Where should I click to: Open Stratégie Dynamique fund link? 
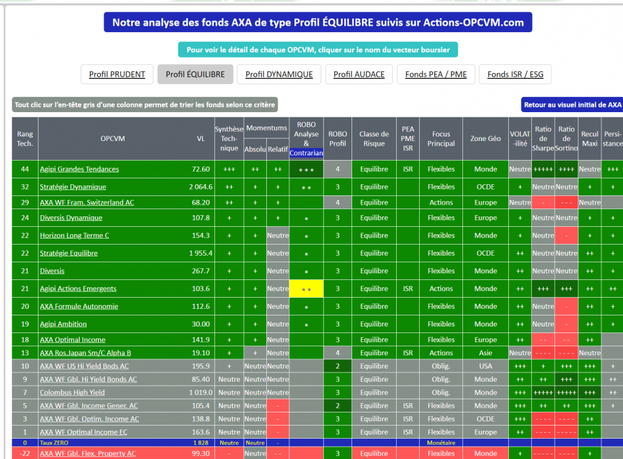tap(73, 187)
